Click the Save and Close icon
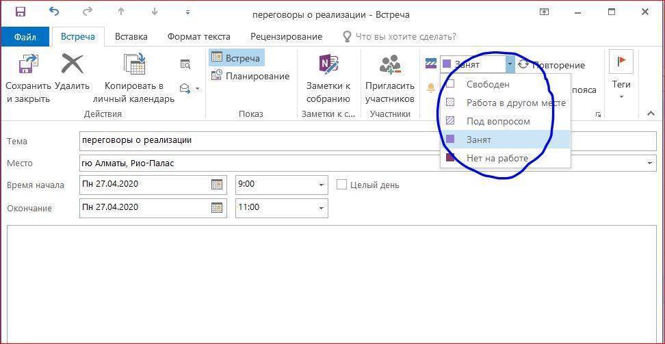The image size is (665, 344). tap(28, 65)
